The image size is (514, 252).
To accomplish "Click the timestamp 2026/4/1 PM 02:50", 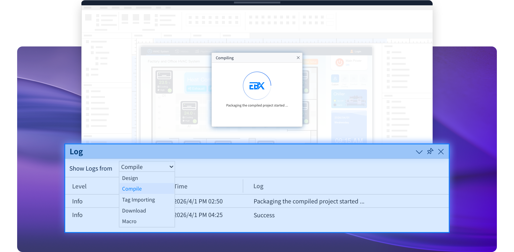I will pyautogui.click(x=199, y=201).
